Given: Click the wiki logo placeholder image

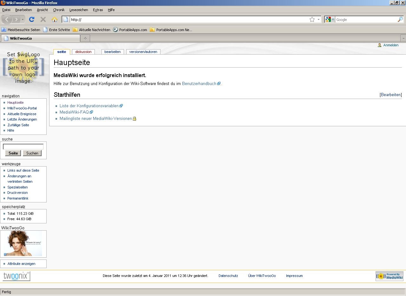Looking at the screenshot, I should [x=23, y=68].
